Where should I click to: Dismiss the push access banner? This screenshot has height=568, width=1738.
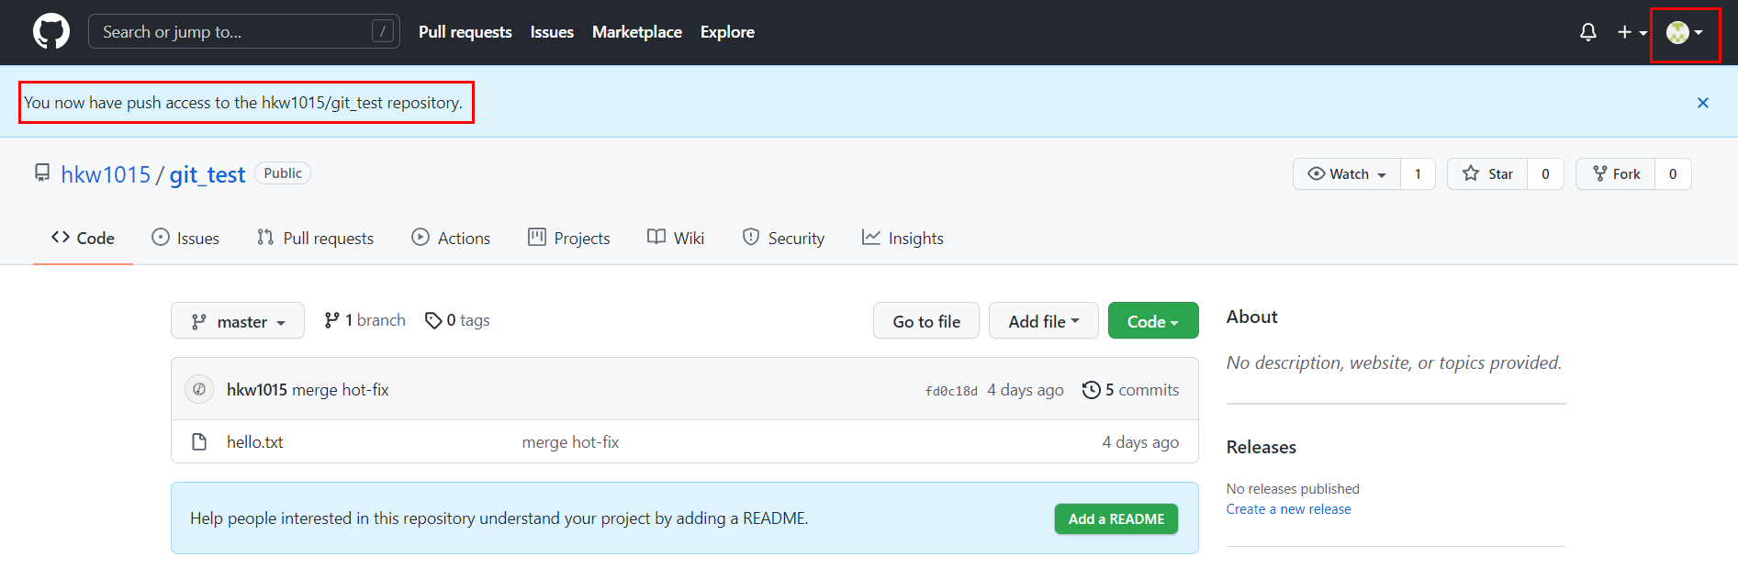pyautogui.click(x=1702, y=103)
